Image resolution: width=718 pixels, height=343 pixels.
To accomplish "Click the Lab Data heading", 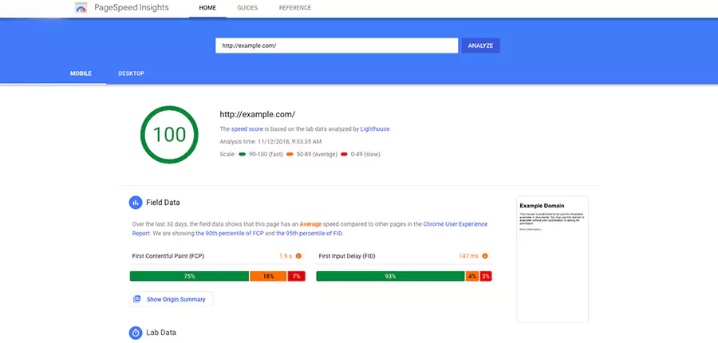I will (161, 333).
